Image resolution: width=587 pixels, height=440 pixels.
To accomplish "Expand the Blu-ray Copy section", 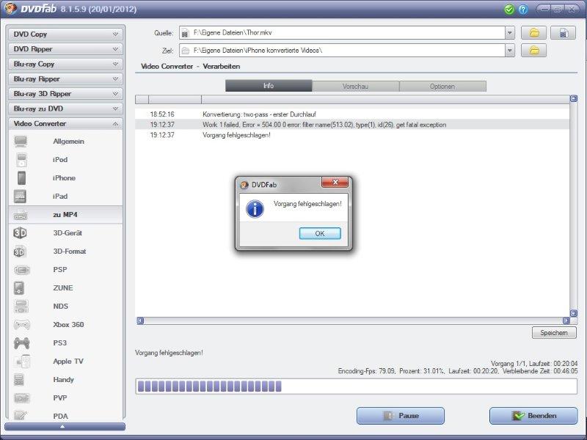I will pyautogui.click(x=65, y=64).
